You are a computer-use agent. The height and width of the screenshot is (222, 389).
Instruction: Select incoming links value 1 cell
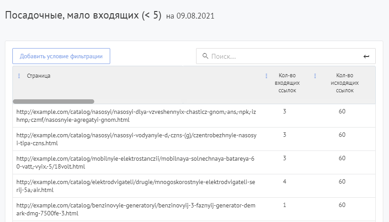[x=285, y=205]
